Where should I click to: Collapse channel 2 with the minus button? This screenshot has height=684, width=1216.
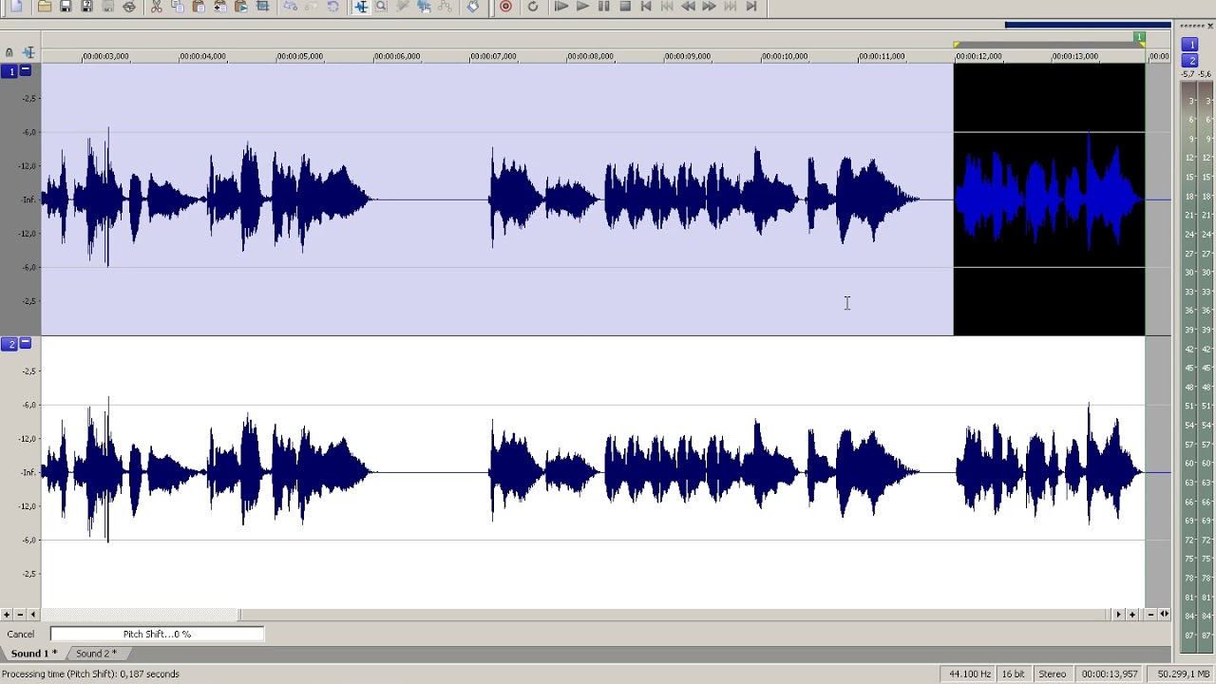click(26, 343)
